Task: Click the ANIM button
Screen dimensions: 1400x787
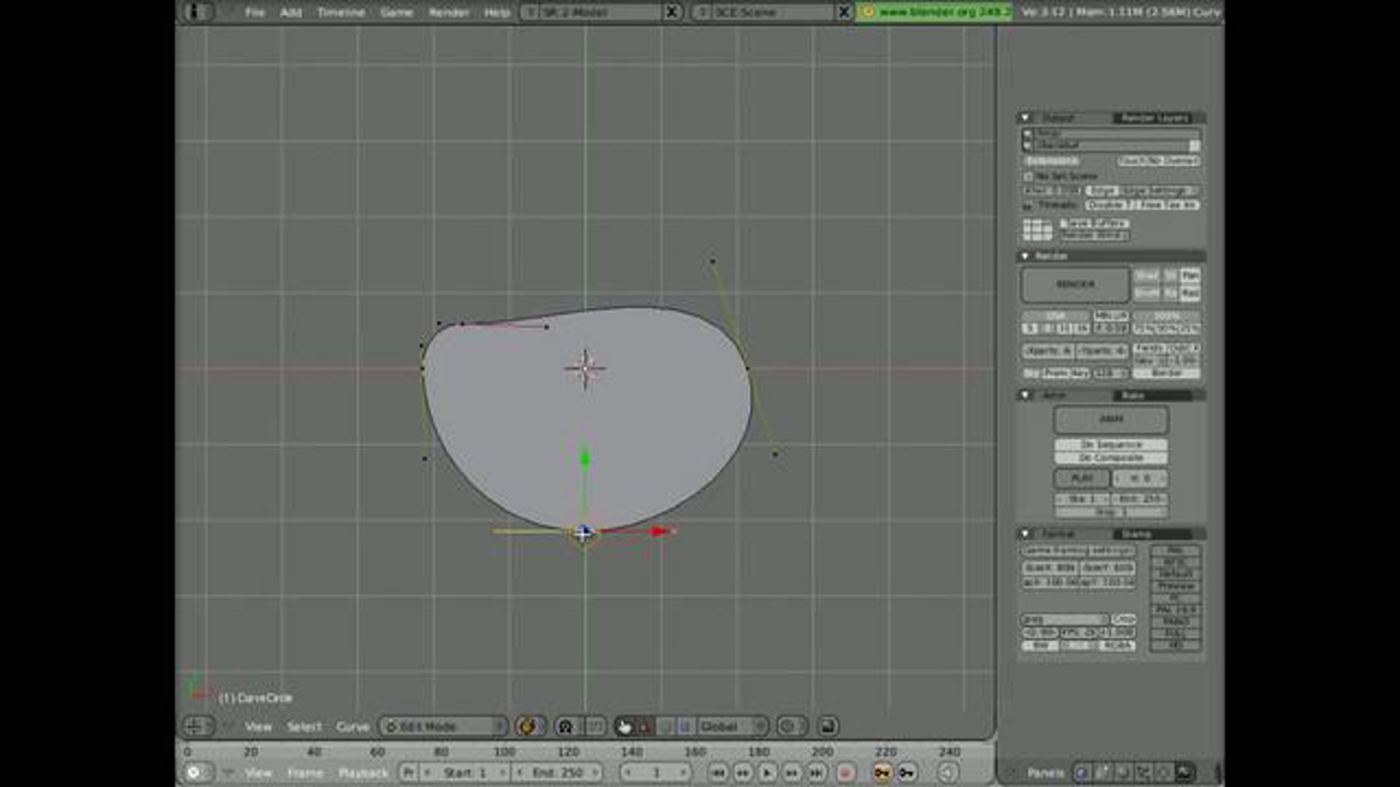Action: [1111, 419]
